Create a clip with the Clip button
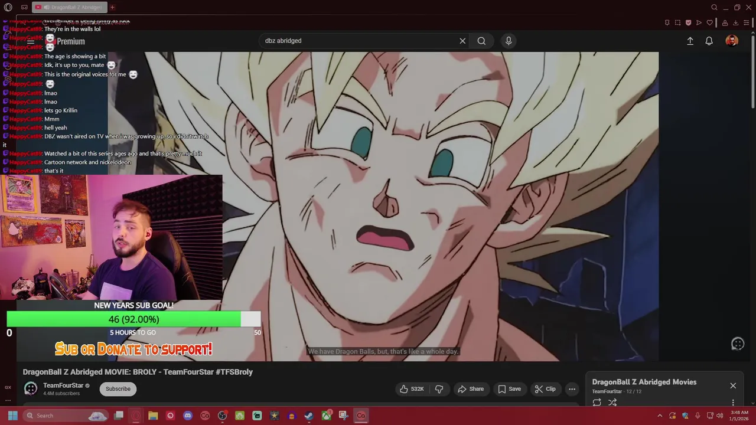 point(545,389)
